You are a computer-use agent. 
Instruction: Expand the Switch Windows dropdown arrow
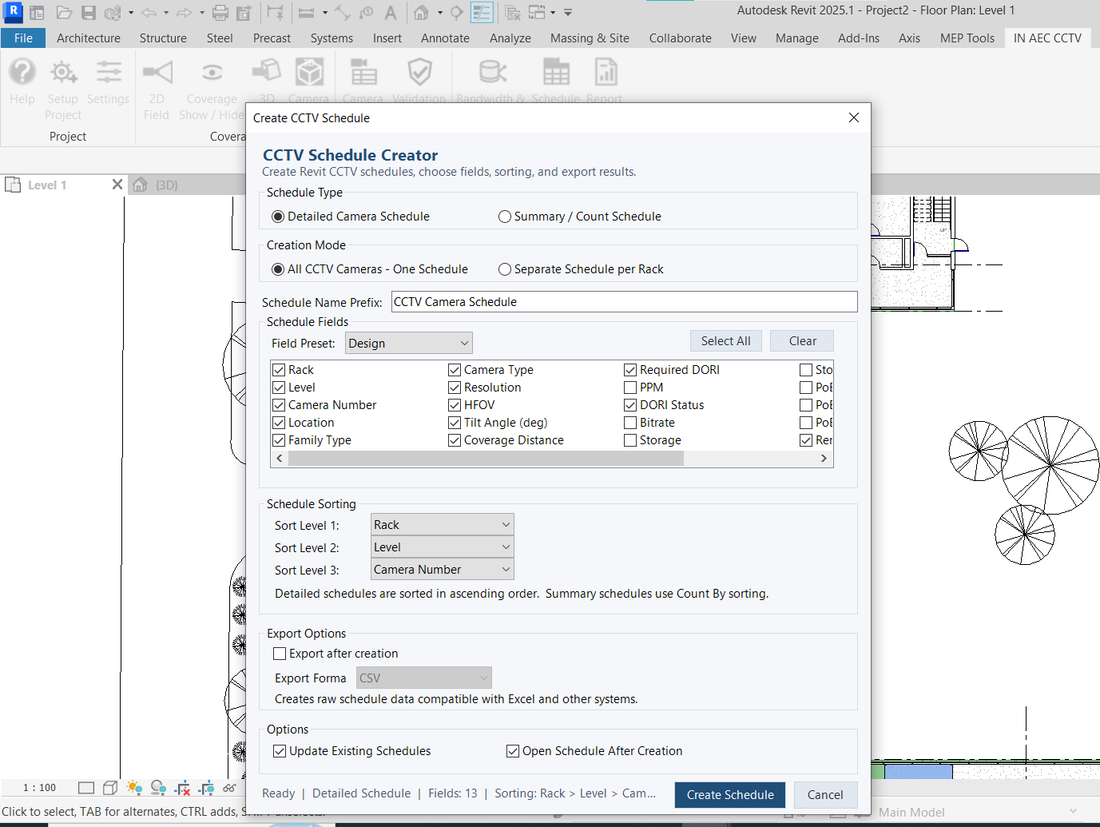click(553, 13)
